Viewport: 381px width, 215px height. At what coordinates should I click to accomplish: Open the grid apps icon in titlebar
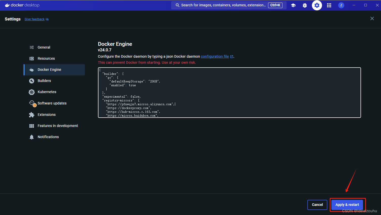(329, 5)
